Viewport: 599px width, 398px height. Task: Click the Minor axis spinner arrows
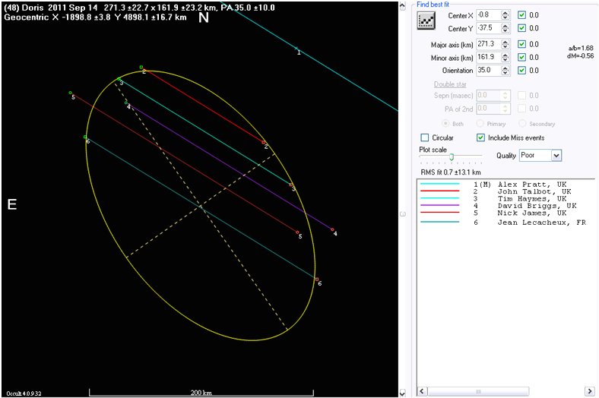coord(506,57)
